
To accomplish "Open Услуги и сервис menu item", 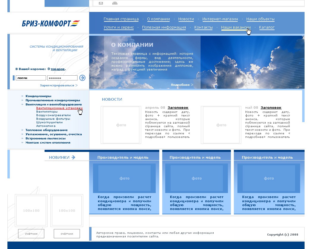I will [x=119, y=27].
